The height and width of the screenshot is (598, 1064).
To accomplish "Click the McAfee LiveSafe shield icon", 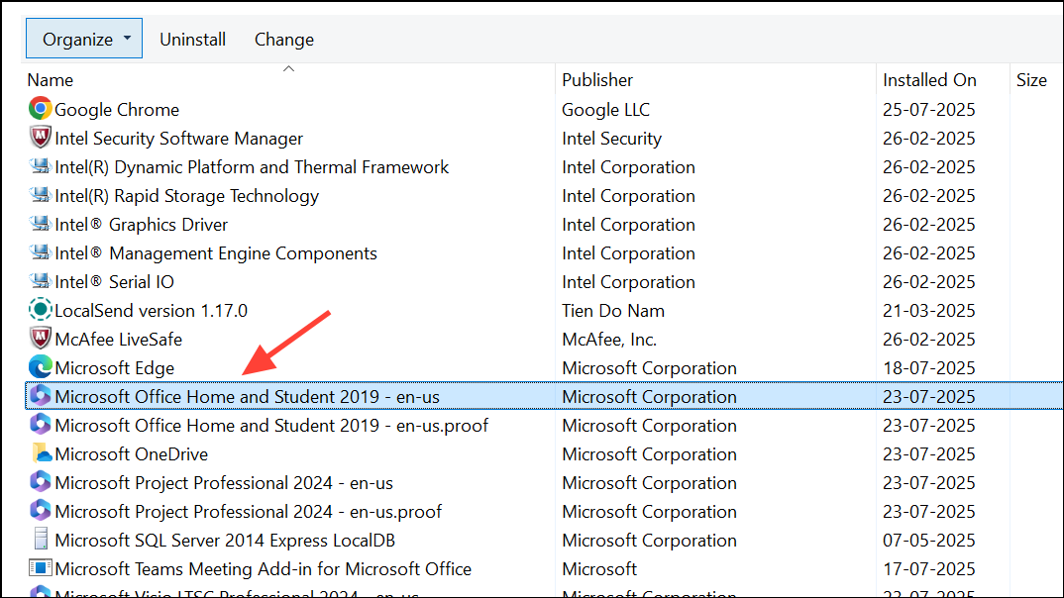I will 40,339.
